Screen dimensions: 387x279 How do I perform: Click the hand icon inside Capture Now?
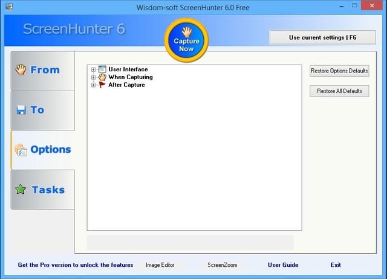[187, 32]
